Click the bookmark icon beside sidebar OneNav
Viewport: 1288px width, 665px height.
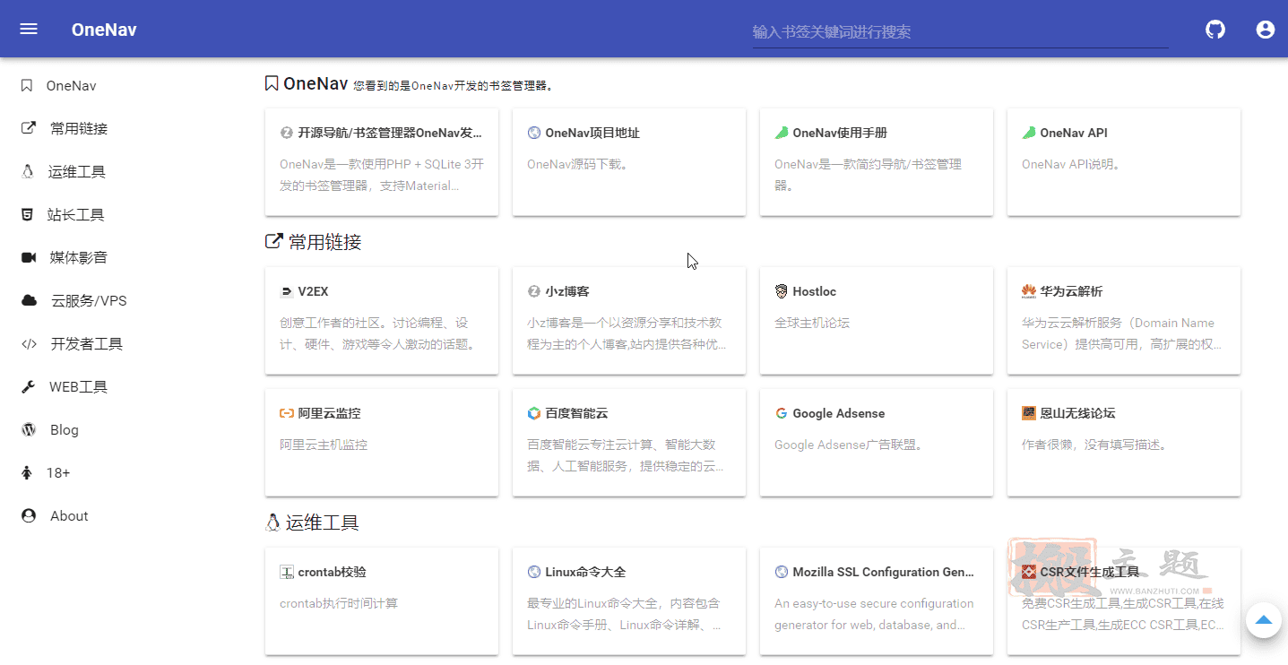tap(27, 86)
